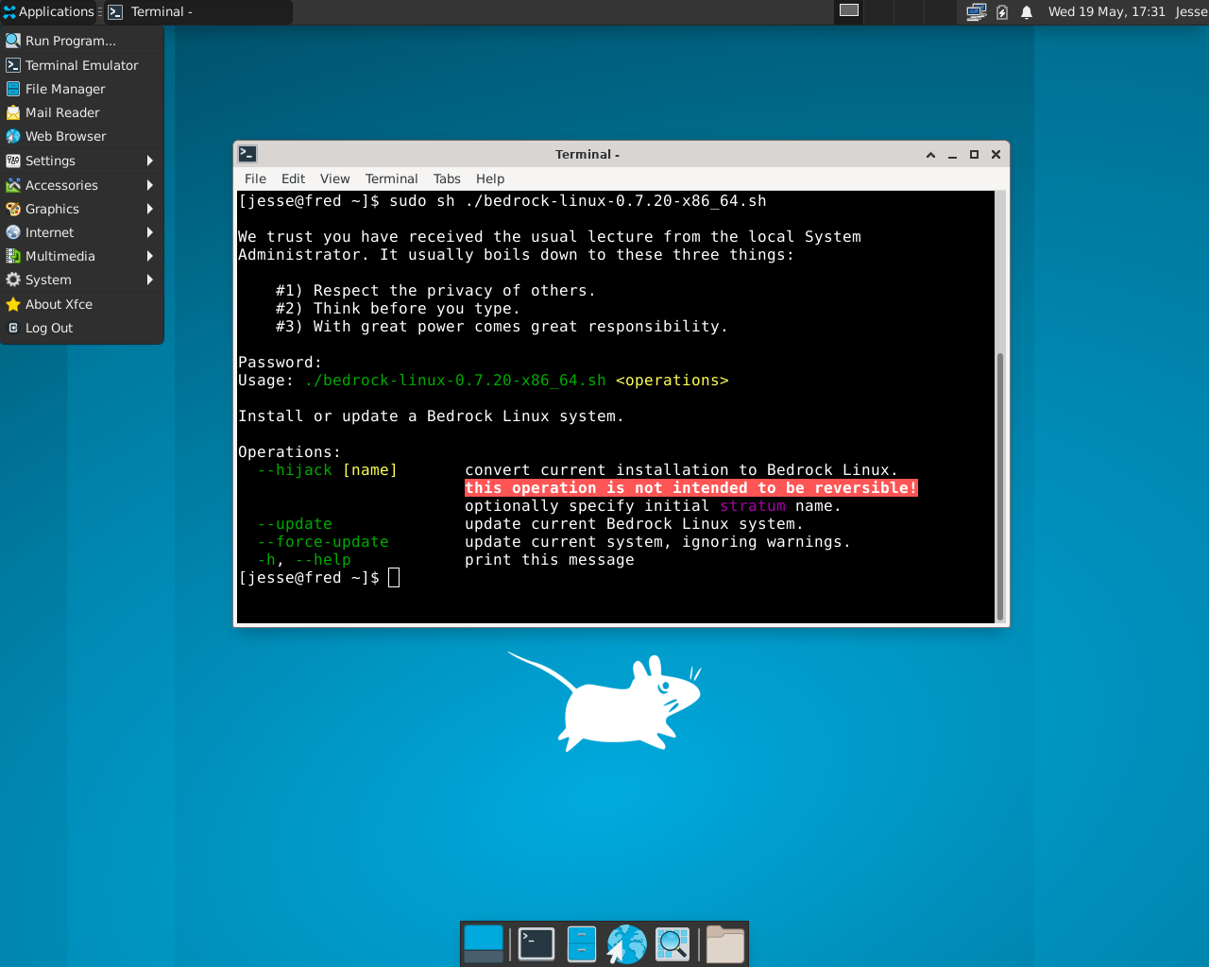
Task: Open the terminal Tabs menu
Action: coord(447,178)
